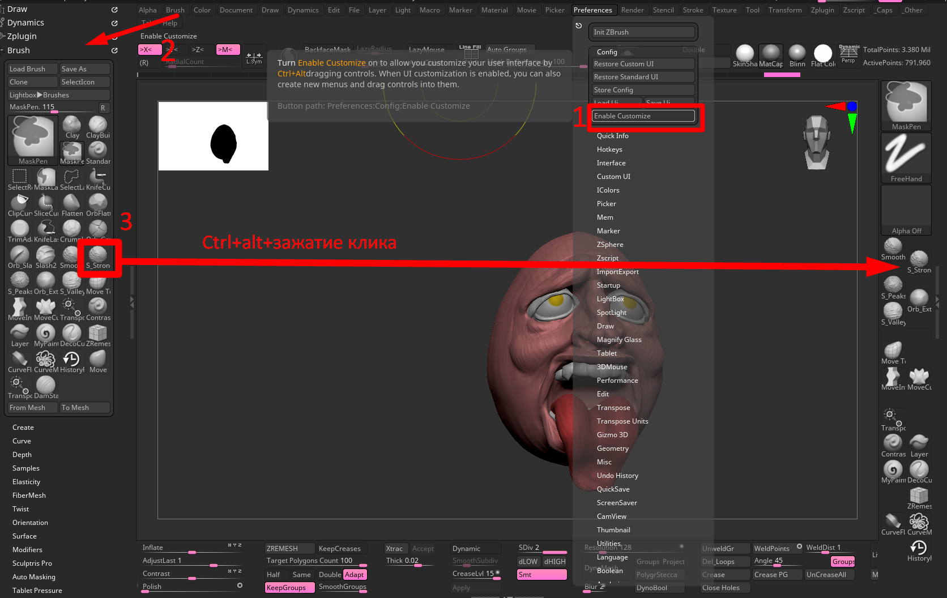Screen dimensions: 947x598
Task: Choose the Blinn material sphere
Action: click(x=797, y=56)
